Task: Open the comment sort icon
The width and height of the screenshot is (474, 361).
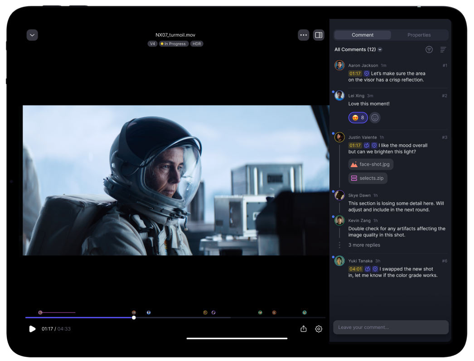Action: pos(443,49)
